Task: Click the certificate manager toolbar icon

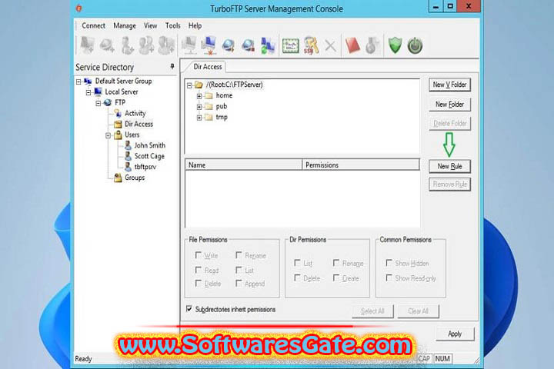Action: point(291,45)
